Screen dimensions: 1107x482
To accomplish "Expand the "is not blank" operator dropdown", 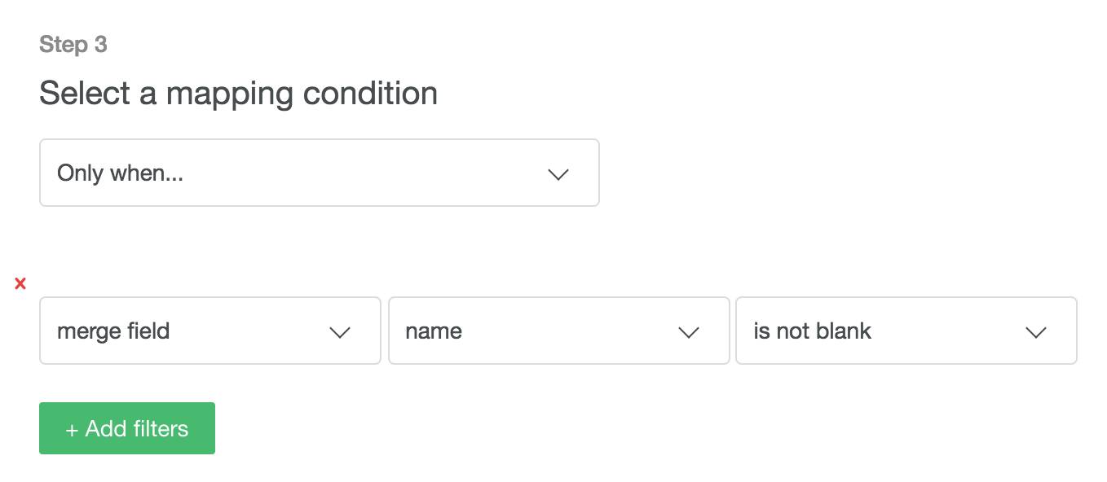I will 906,331.
